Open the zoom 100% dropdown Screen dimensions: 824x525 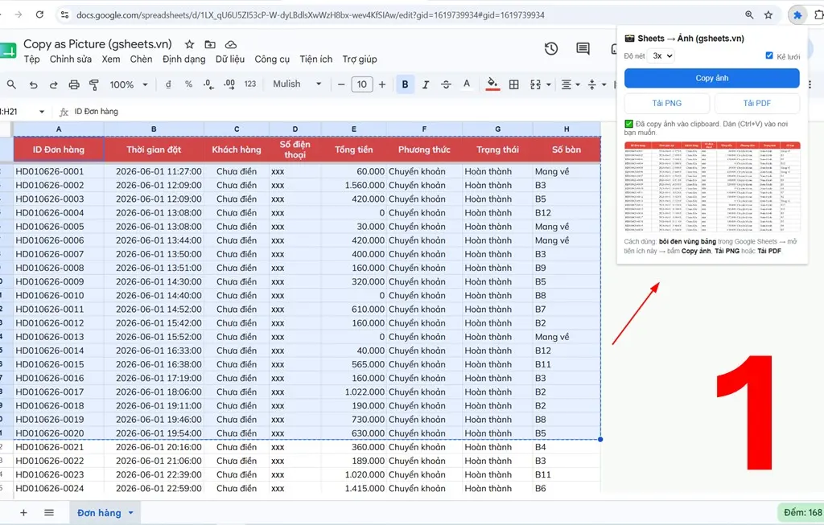coord(129,84)
